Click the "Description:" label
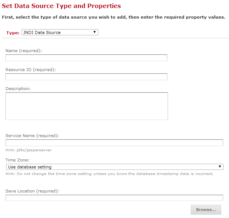Screen dimensions: 229x218 [18, 89]
